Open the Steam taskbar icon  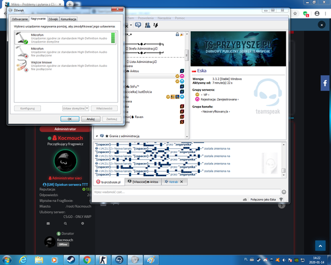[x=71, y=260]
